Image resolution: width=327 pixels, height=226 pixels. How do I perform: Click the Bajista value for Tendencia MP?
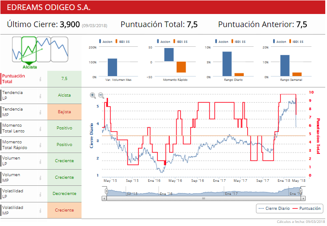64,112
